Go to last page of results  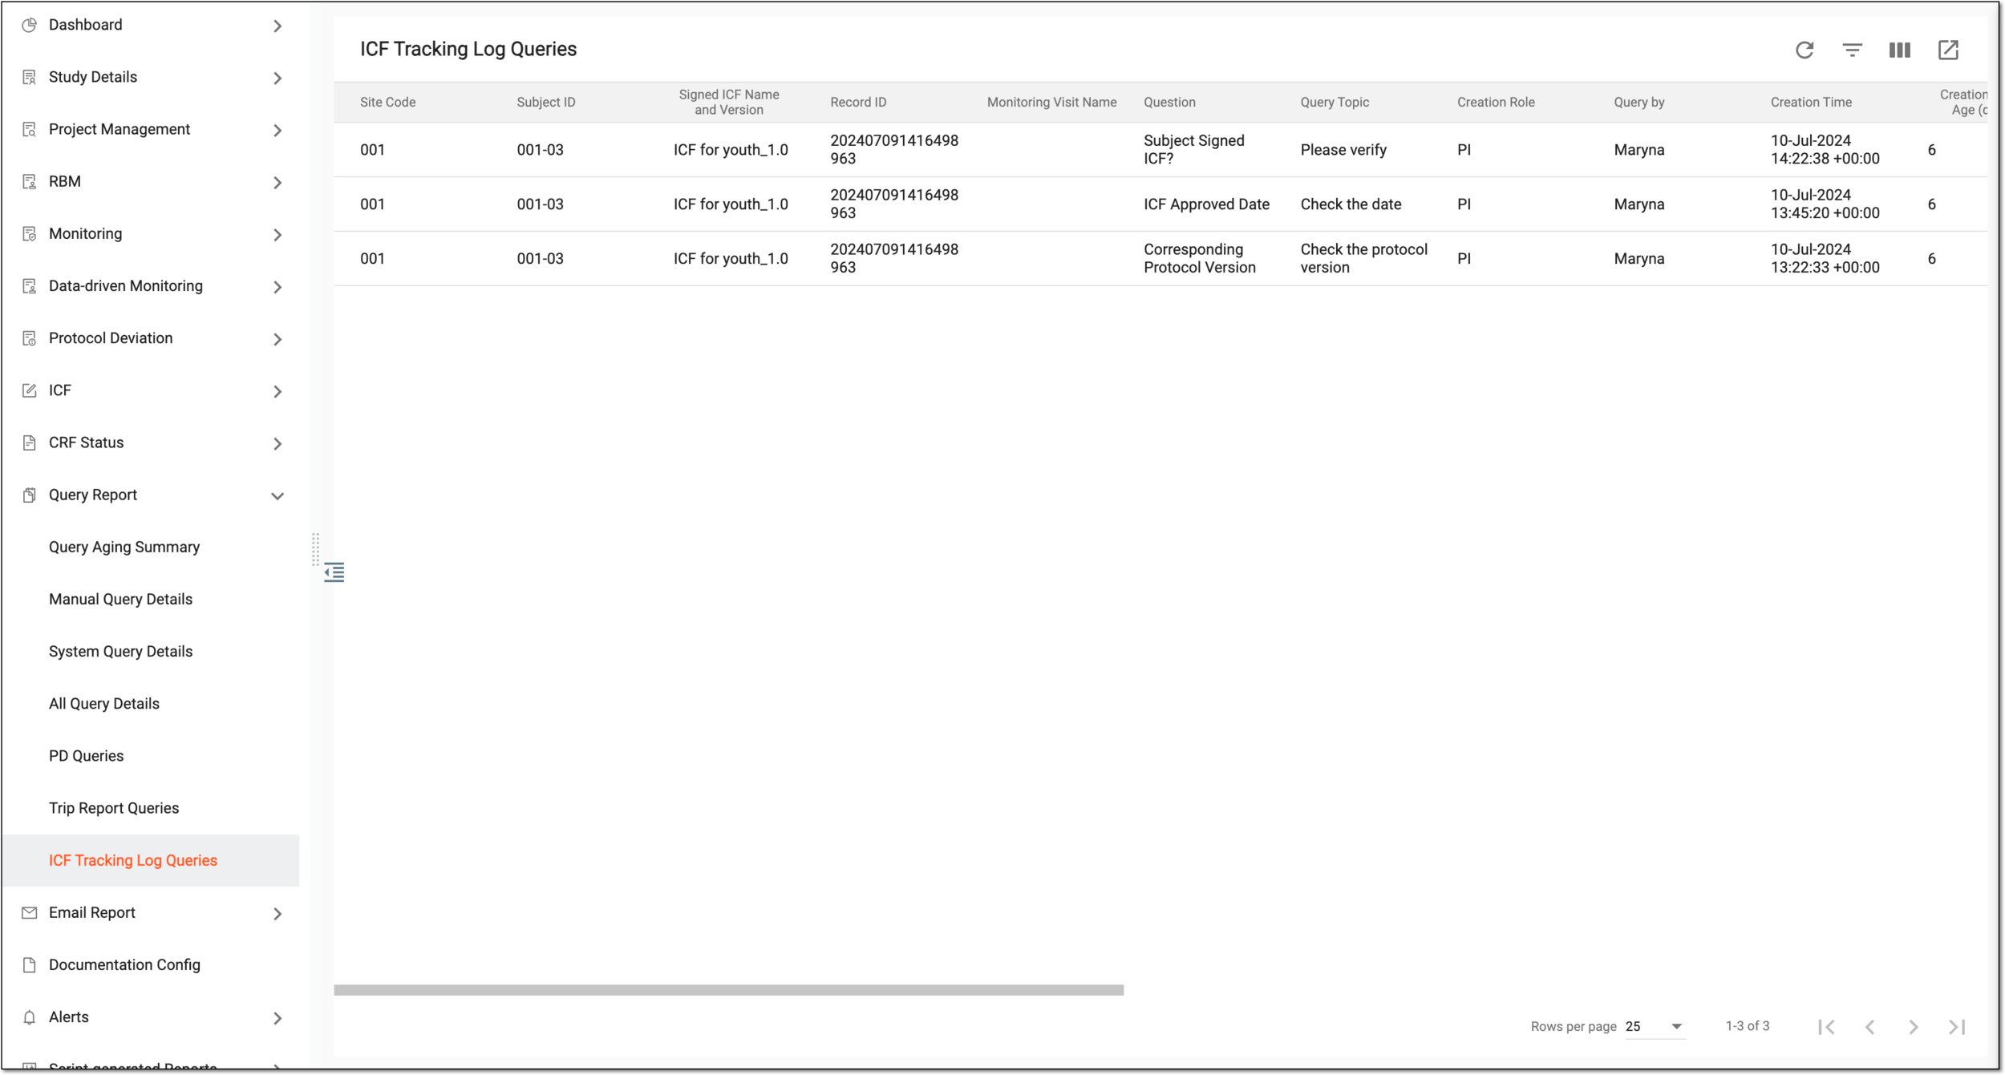tap(1957, 1027)
